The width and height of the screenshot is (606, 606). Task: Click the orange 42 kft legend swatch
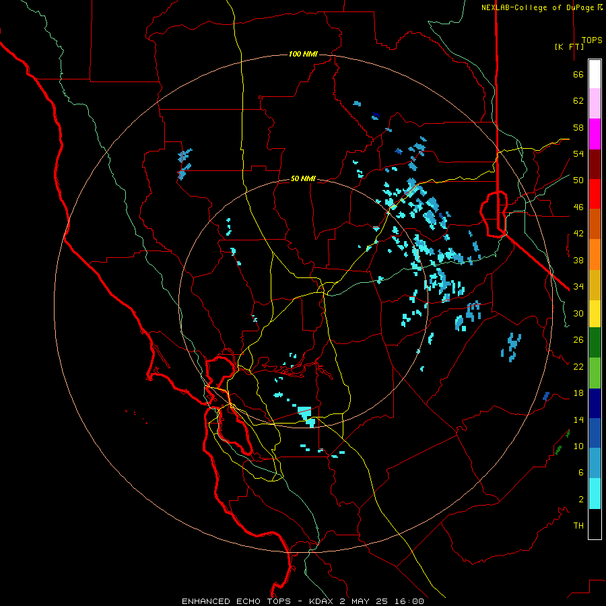click(595, 255)
